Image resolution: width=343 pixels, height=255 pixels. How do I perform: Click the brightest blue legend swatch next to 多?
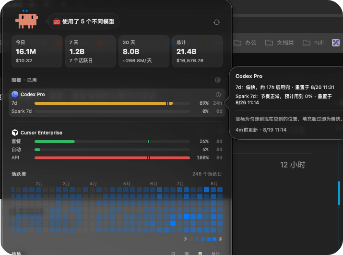pos(214,239)
